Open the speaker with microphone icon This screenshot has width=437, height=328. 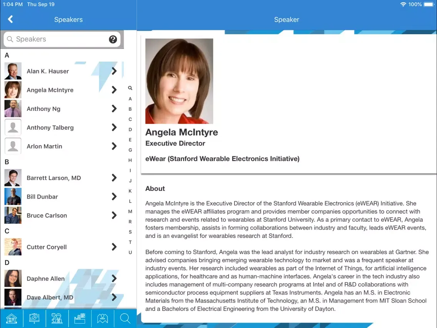pyautogui.click(x=57, y=318)
